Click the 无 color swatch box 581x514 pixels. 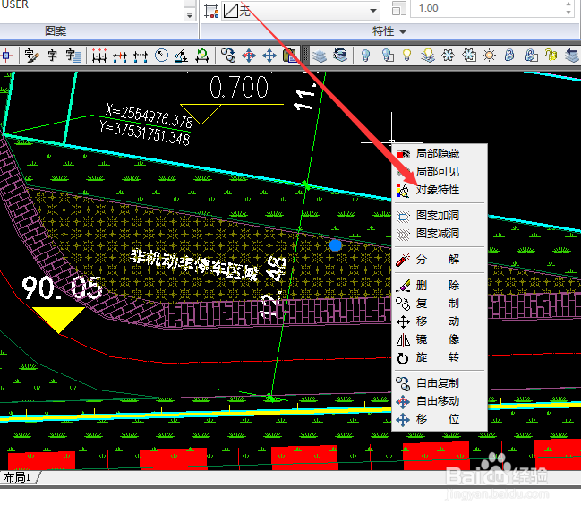coord(231,11)
